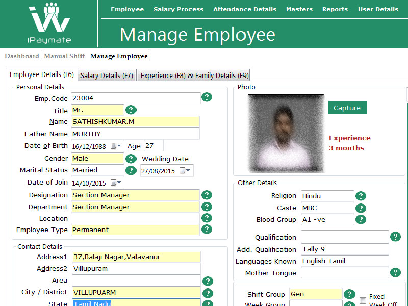Click the help icon next to Title
The height and width of the screenshot is (306, 408).
pos(131,110)
